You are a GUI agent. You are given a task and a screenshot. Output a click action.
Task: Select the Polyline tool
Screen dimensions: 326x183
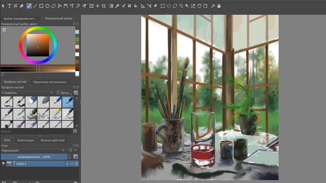point(60,6)
